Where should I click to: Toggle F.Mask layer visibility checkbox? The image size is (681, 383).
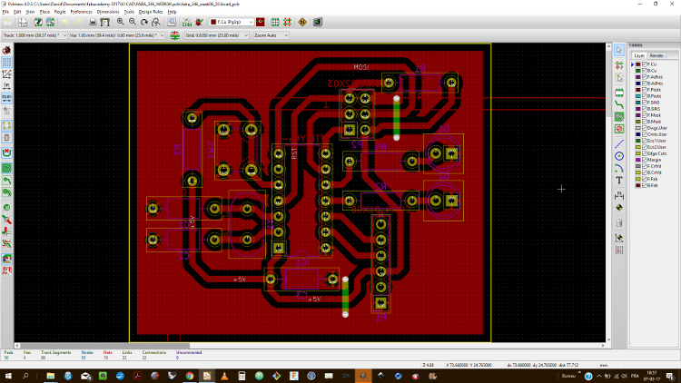click(645, 115)
